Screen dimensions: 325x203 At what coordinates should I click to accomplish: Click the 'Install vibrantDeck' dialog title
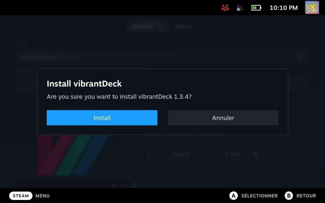tap(84, 84)
